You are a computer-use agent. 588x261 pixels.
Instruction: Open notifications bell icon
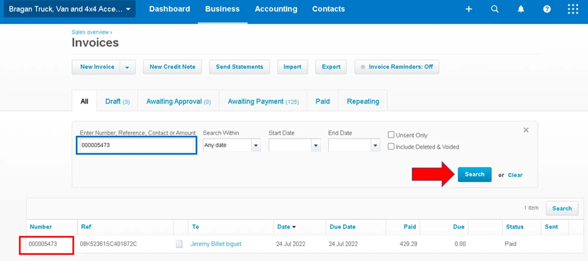pos(521,9)
